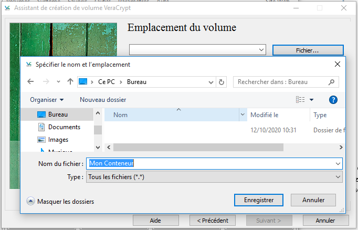Click the forward navigation arrow
This screenshot has height=230, width=358.
[46, 81]
